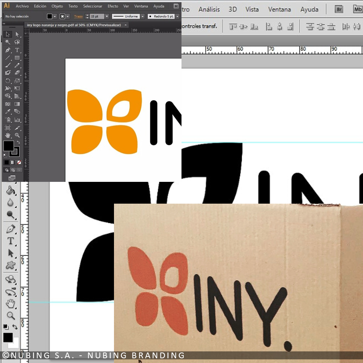The image size is (363, 363).
Task: Choose the Lasso tool in Illustrator
Action: coord(17,42)
